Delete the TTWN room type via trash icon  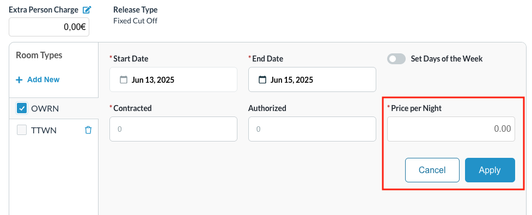coord(88,130)
